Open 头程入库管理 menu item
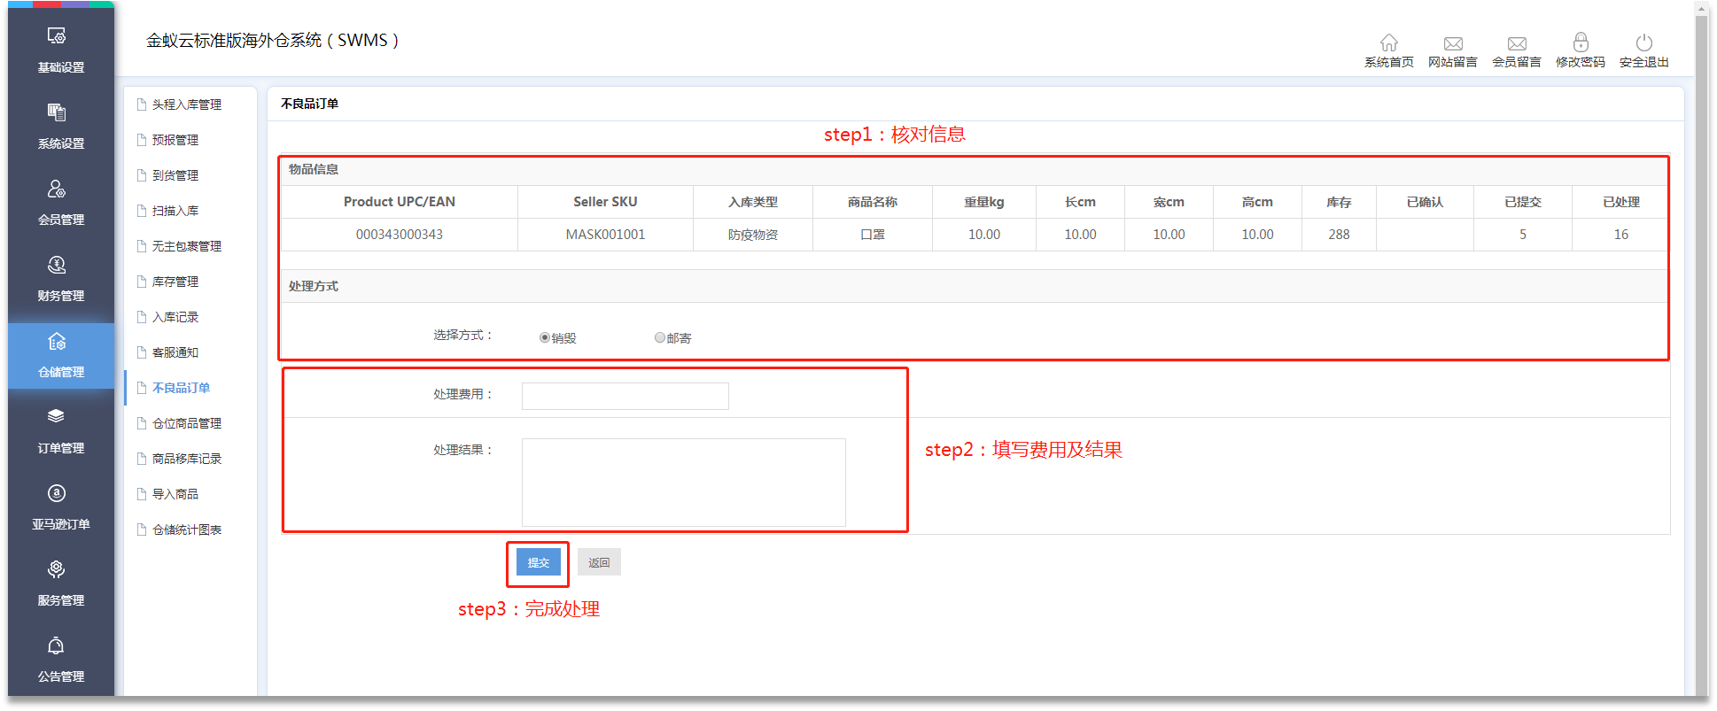Screen dimensions: 1717x711 coord(186,104)
